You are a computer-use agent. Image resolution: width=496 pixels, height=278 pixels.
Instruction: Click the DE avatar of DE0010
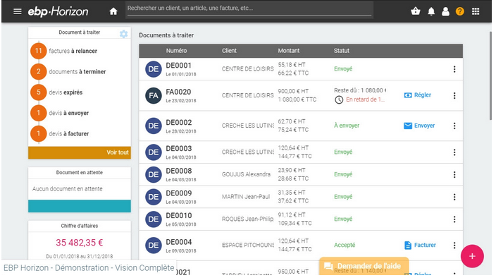154,219
